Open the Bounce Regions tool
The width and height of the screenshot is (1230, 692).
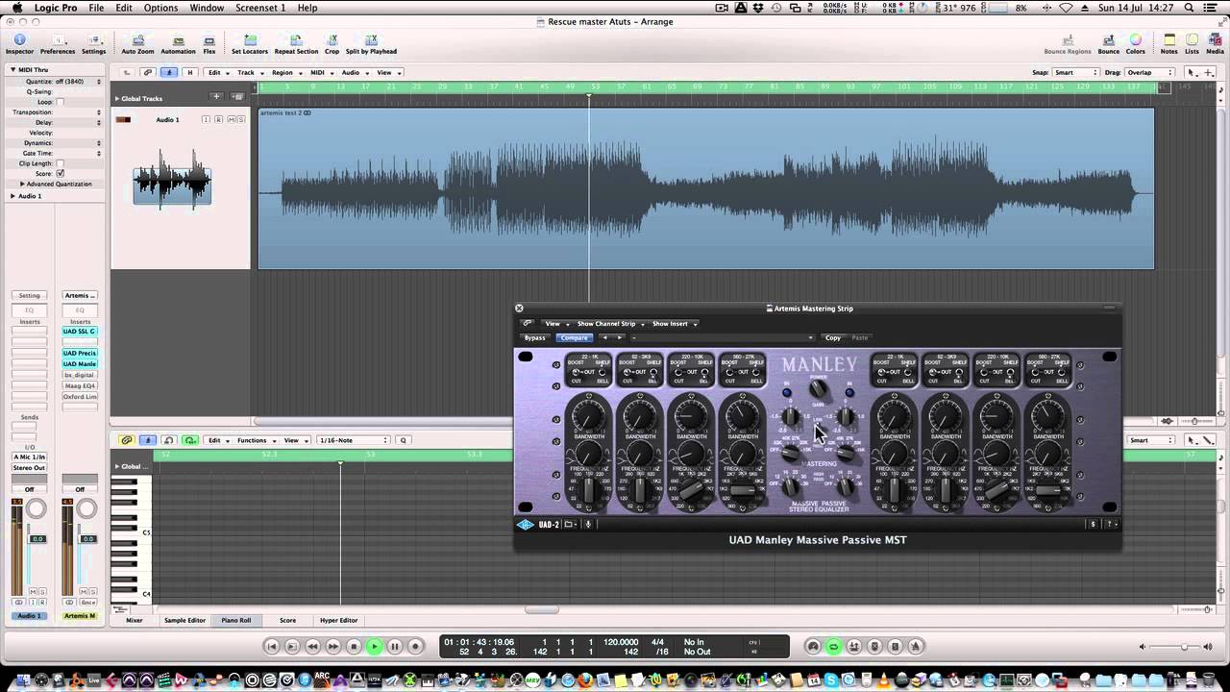1068,44
